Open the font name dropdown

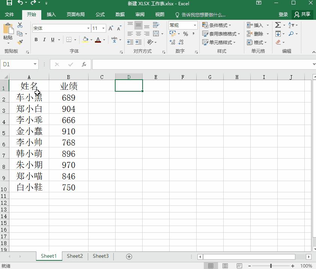[88, 28]
